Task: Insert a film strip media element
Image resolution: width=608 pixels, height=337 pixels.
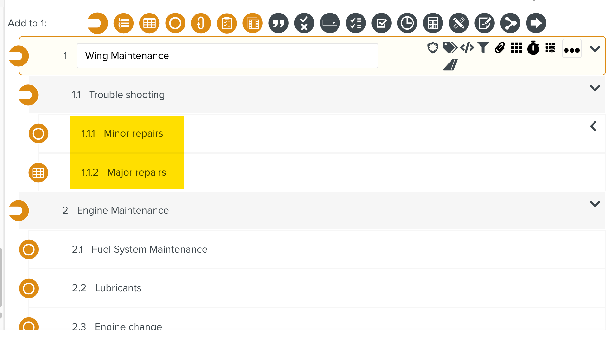Action: pos(252,23)
